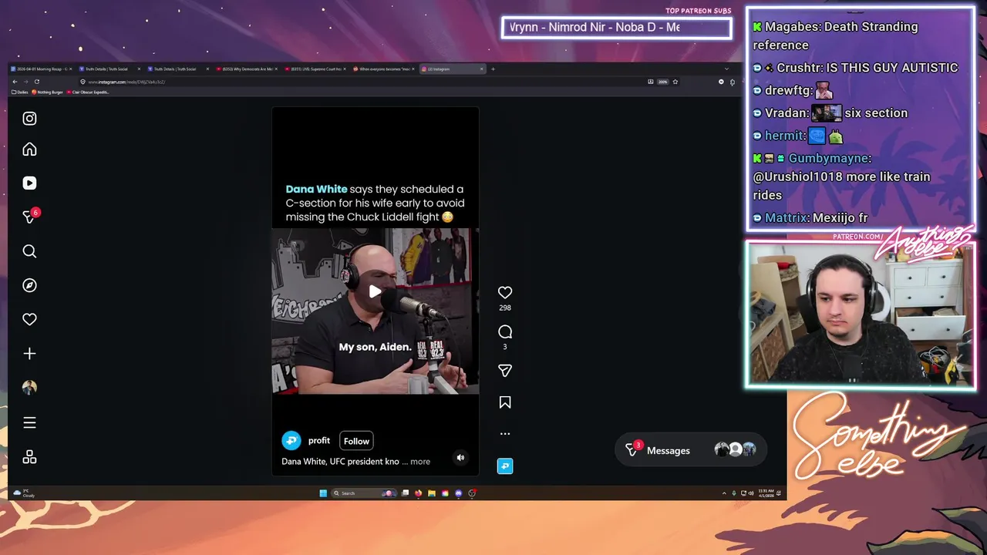The image size is (987, 555).
Task: Open the Reels section in the sidebar
Action: coord(29,183)
